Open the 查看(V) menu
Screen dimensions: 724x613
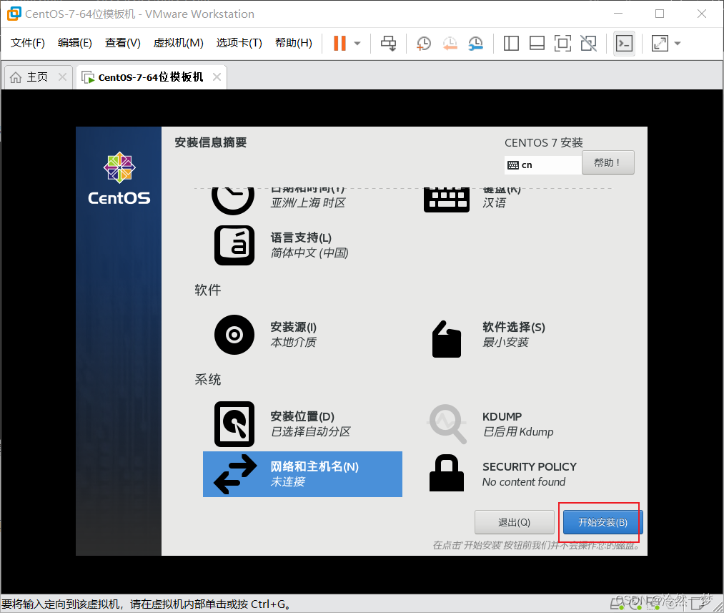click(122, 43)
